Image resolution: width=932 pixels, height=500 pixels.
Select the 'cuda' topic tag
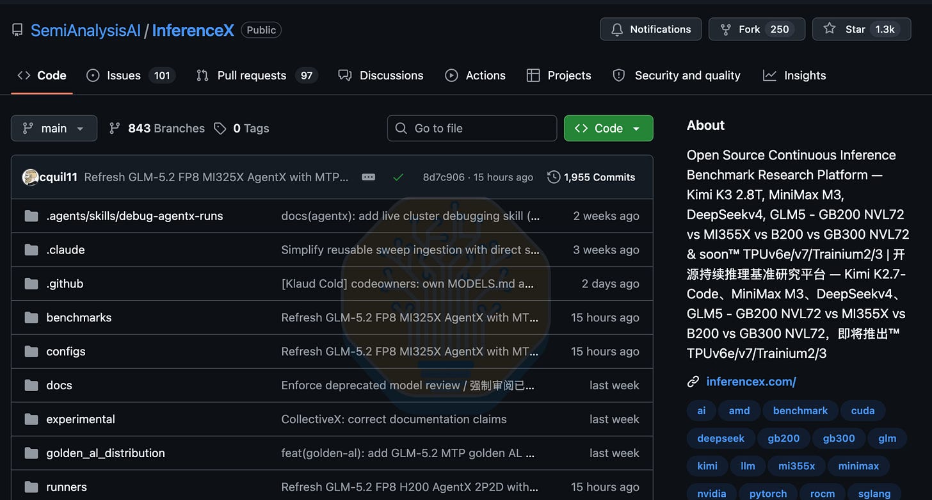point(863,411)
